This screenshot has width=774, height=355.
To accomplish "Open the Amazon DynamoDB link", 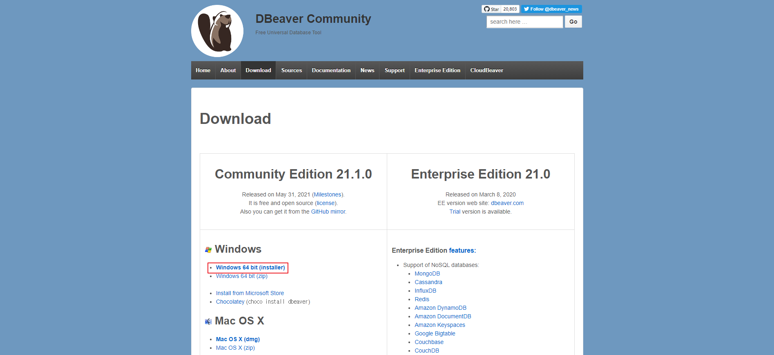I will click(441, 308).
